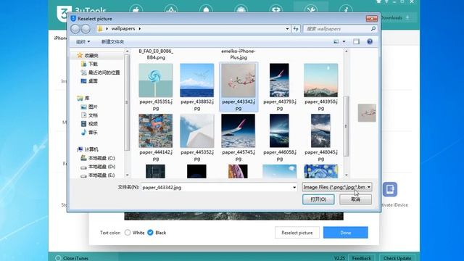This screenshot has width=464, height=261.
Task: Select paper_438852.jpg ocean thumbnail
Action: coord(196,80)
